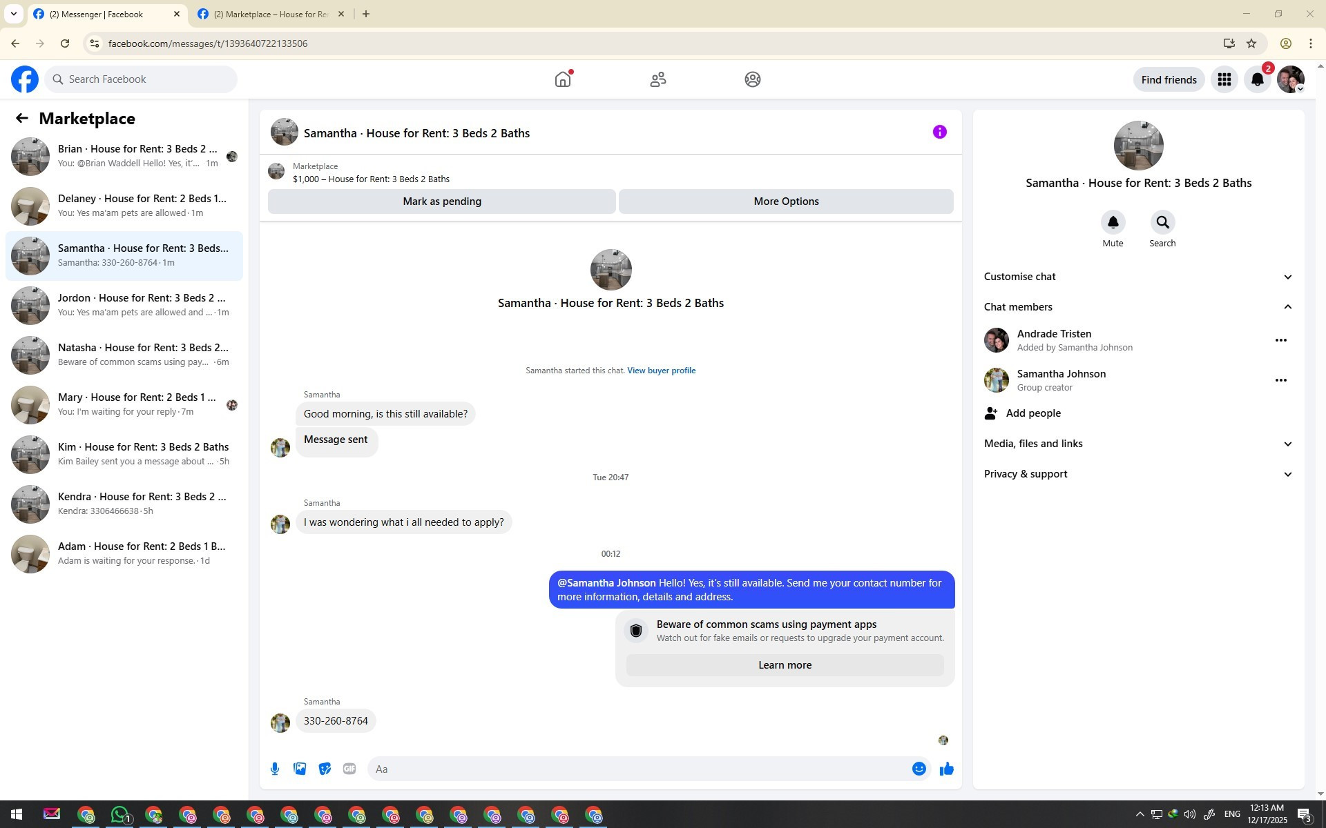
Task: Send a thumbs-up like
Action: (946, 769)
